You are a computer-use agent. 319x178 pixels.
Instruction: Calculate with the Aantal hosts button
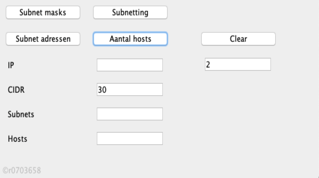(130, 39)
